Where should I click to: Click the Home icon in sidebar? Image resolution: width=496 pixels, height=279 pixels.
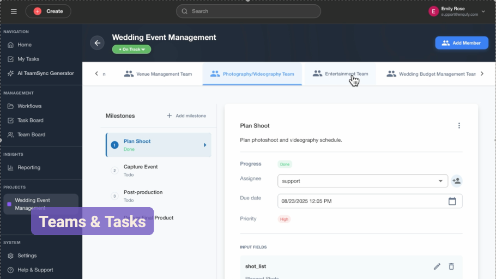[10, 45]
